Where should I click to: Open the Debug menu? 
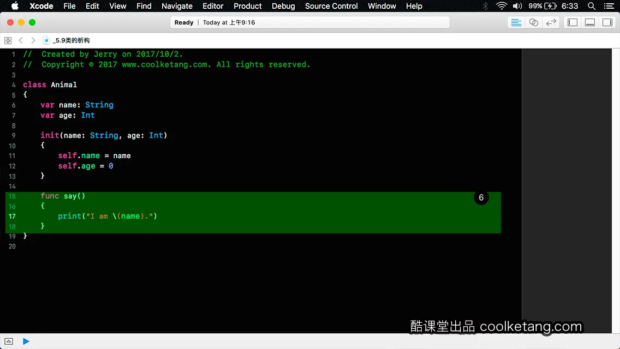(x=283, y=6)
